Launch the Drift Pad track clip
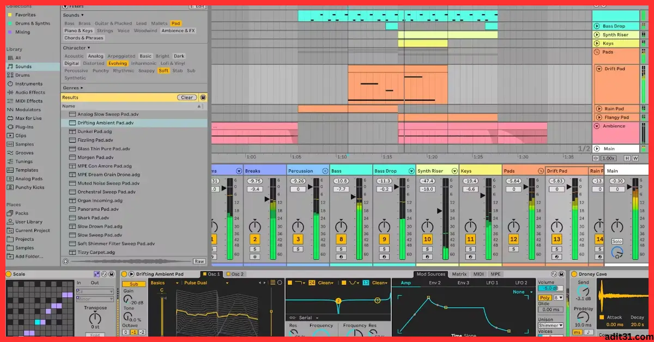This screenshot has height=342, width=654. coord(599,69)
